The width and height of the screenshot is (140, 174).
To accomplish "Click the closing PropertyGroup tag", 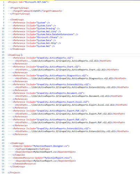I will 20,14.
